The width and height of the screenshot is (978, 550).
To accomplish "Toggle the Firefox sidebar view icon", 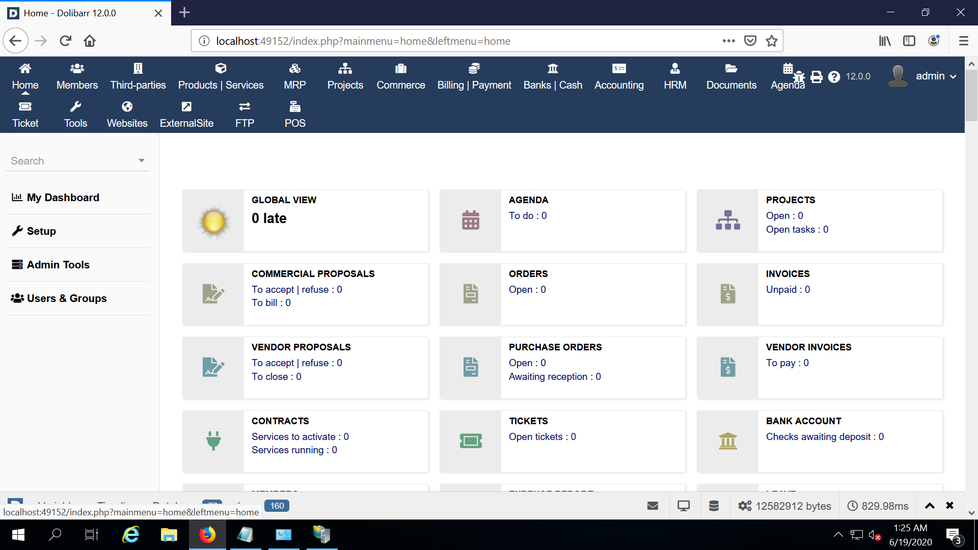I will pos(909,41).
